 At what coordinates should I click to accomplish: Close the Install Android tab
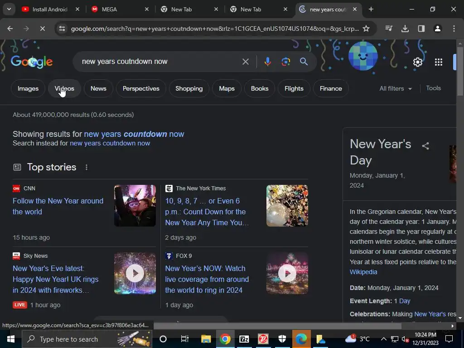point(77,9)
